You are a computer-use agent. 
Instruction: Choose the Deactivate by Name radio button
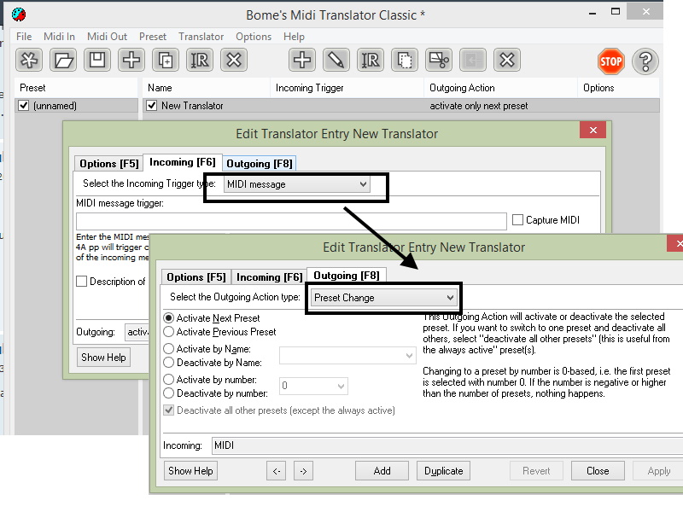coord(168,362)
